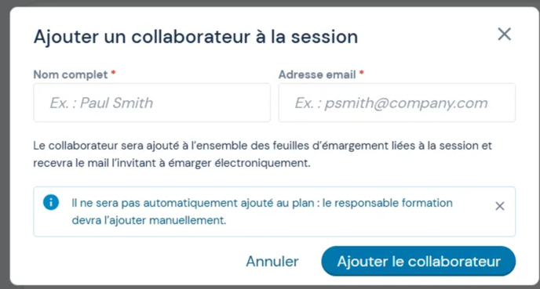540x289 pixels.
Task: Click the blue information circle icon
Action: 51,202
